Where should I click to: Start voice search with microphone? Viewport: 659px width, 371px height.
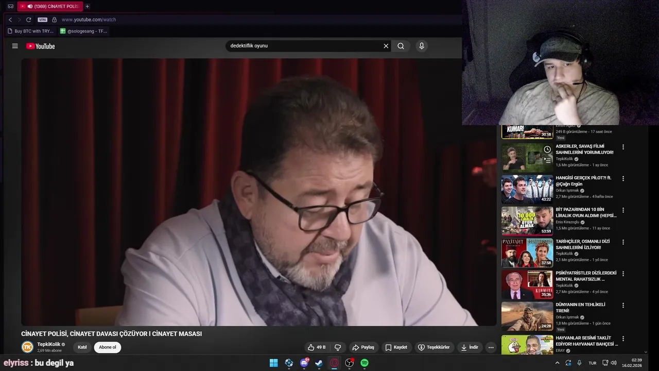tap(422, 46)
